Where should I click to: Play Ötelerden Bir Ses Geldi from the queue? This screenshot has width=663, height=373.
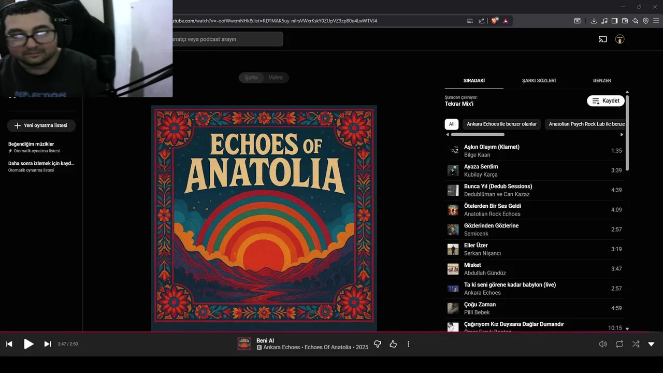(535, 210)
